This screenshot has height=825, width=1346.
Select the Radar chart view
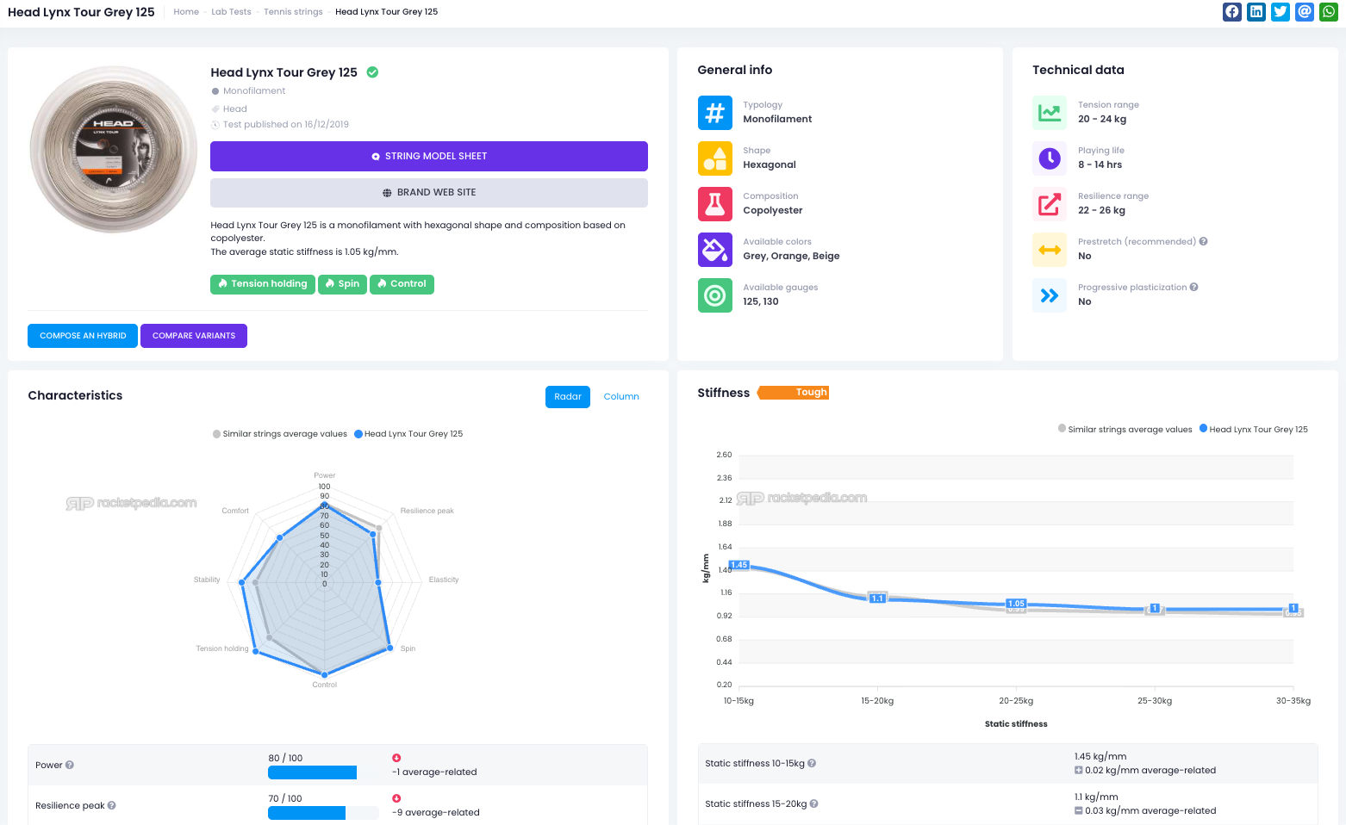pos(567,397)
